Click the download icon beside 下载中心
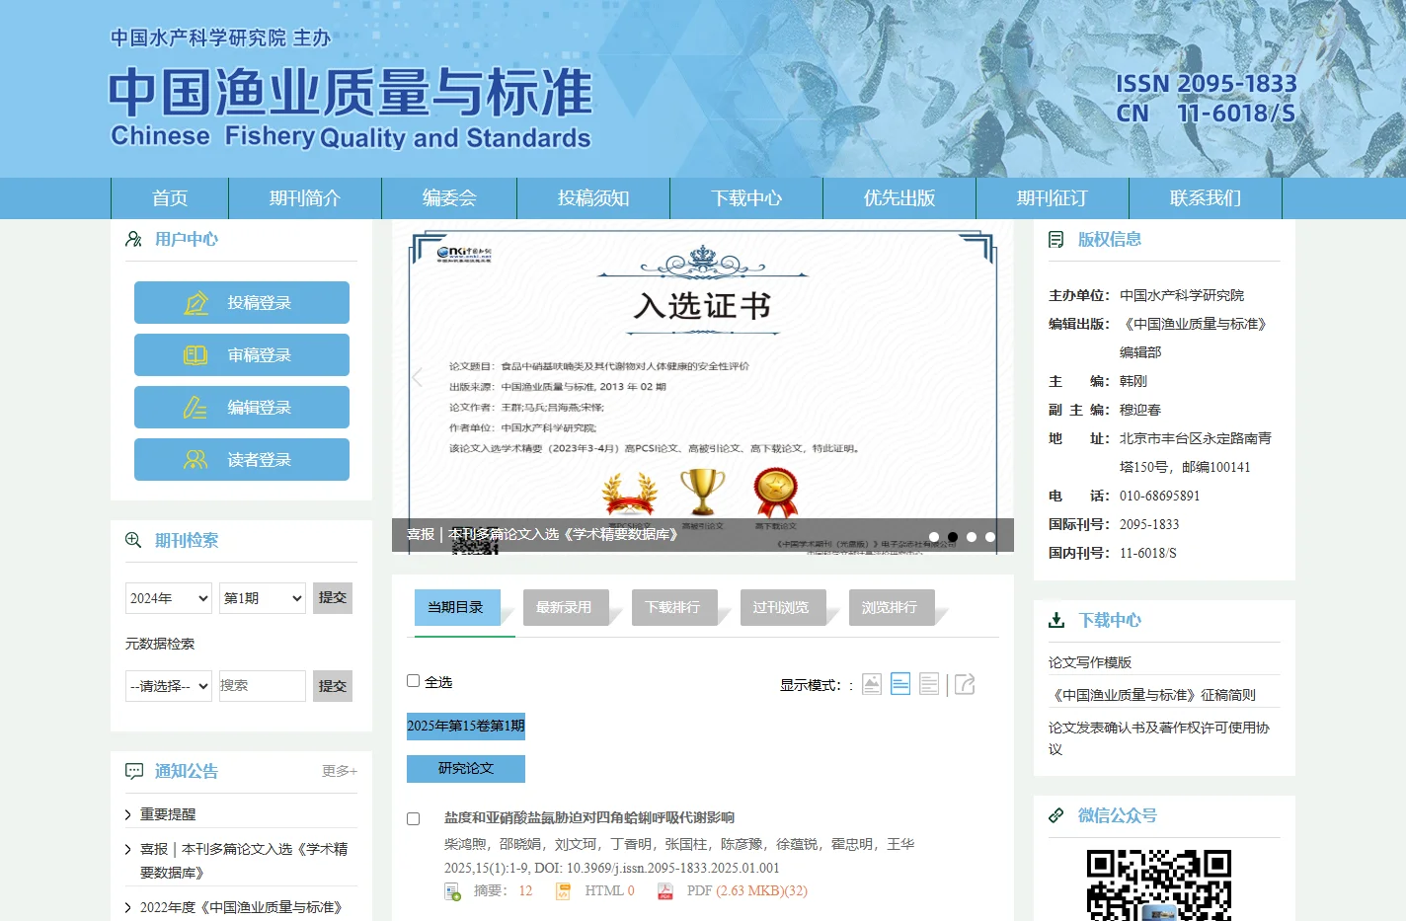Viewport: 1406px width, 921px height. click(1056, 620)
